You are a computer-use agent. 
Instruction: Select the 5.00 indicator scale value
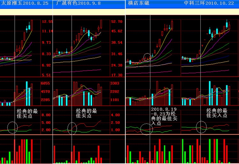coord(46,123)
